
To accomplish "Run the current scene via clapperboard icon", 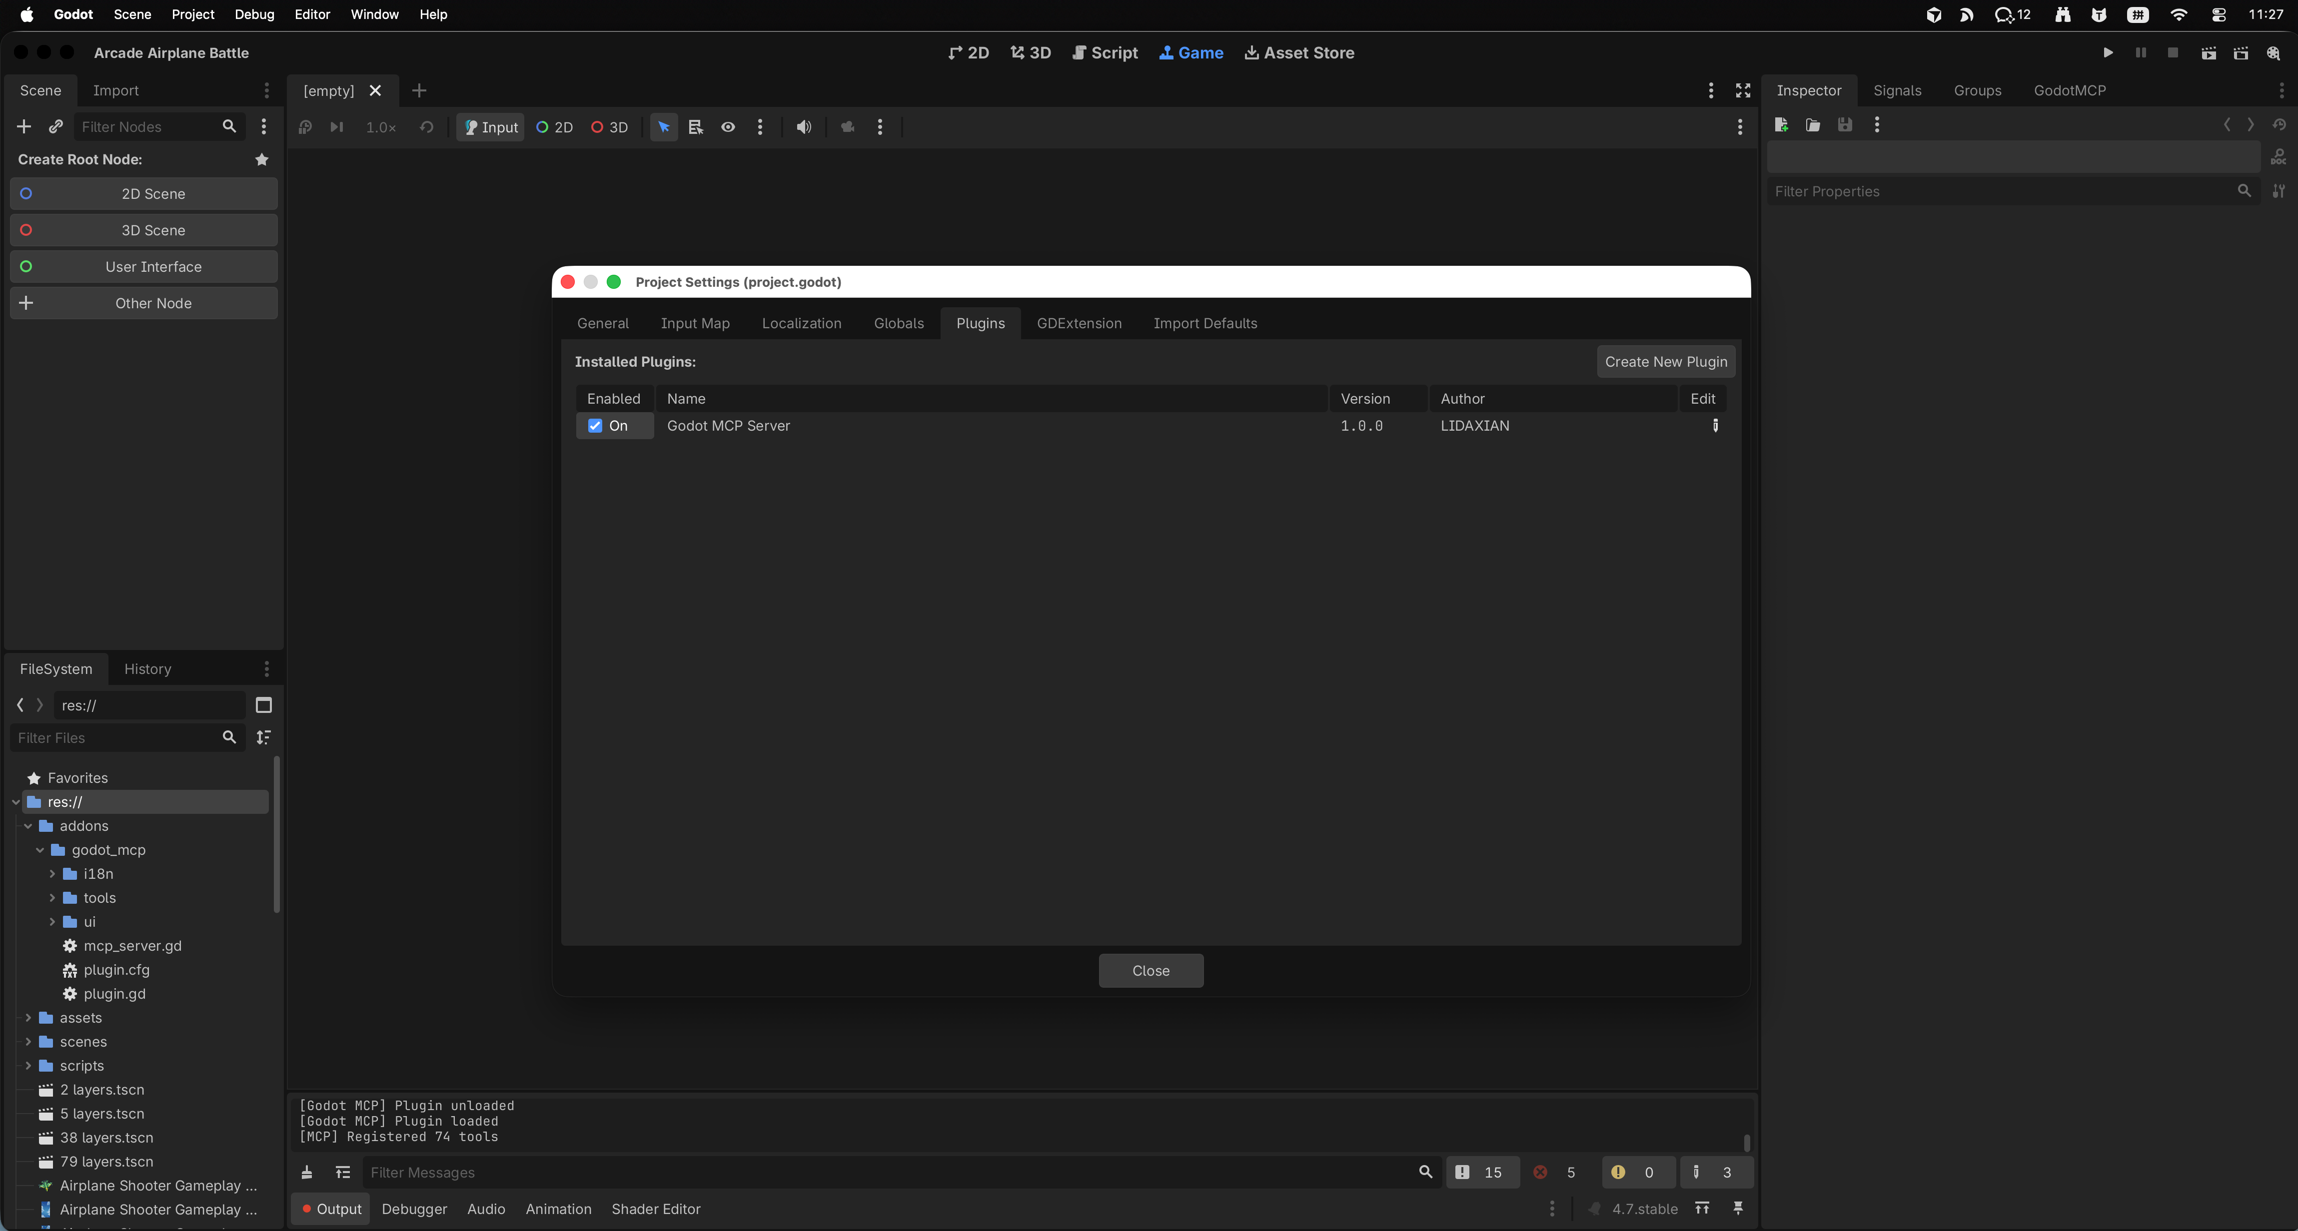I will click(x=2208, y=52).
